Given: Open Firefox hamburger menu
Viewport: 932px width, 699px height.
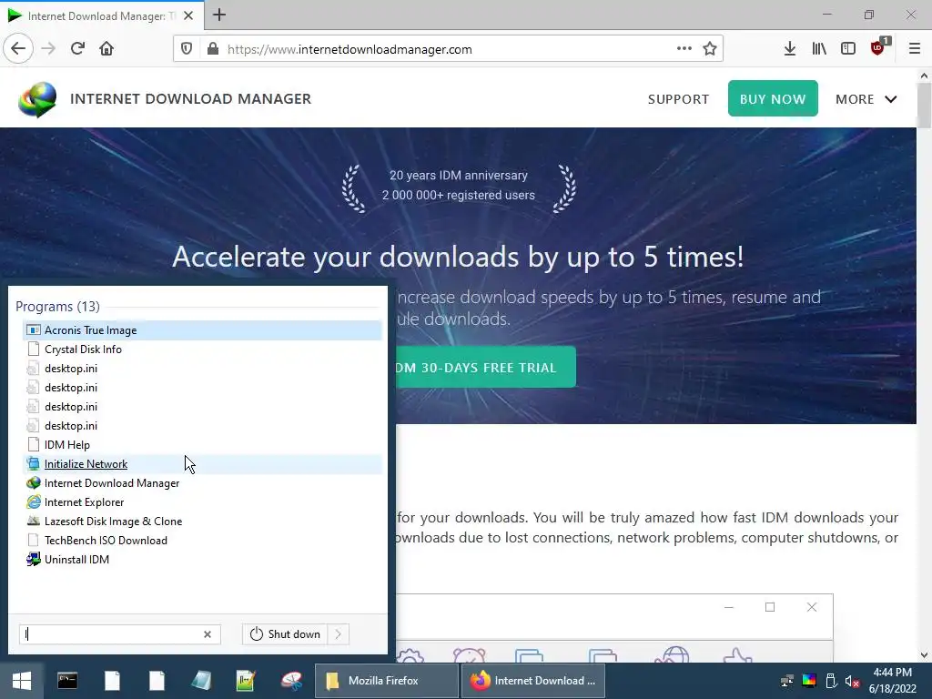Looking at the screenshot, I should click(x=915, y=49).
